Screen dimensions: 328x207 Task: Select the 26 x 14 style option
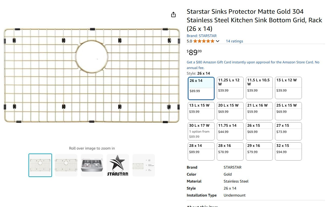[x=201, y=88]
